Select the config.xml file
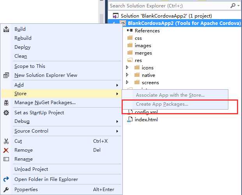The height and width of the screenshot is (195, 242). click(146, 112)
